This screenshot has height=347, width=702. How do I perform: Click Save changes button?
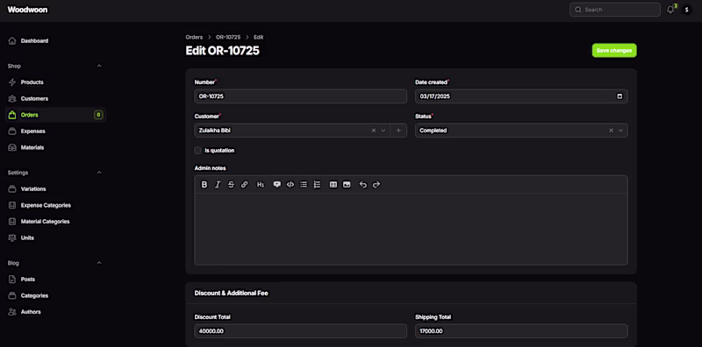[614, 51]
